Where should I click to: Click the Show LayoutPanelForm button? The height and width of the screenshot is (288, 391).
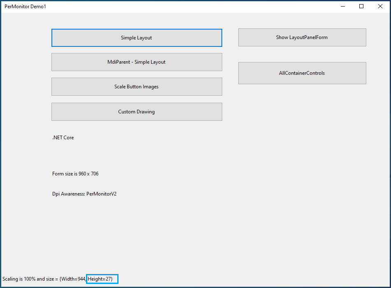pos(302,37)
